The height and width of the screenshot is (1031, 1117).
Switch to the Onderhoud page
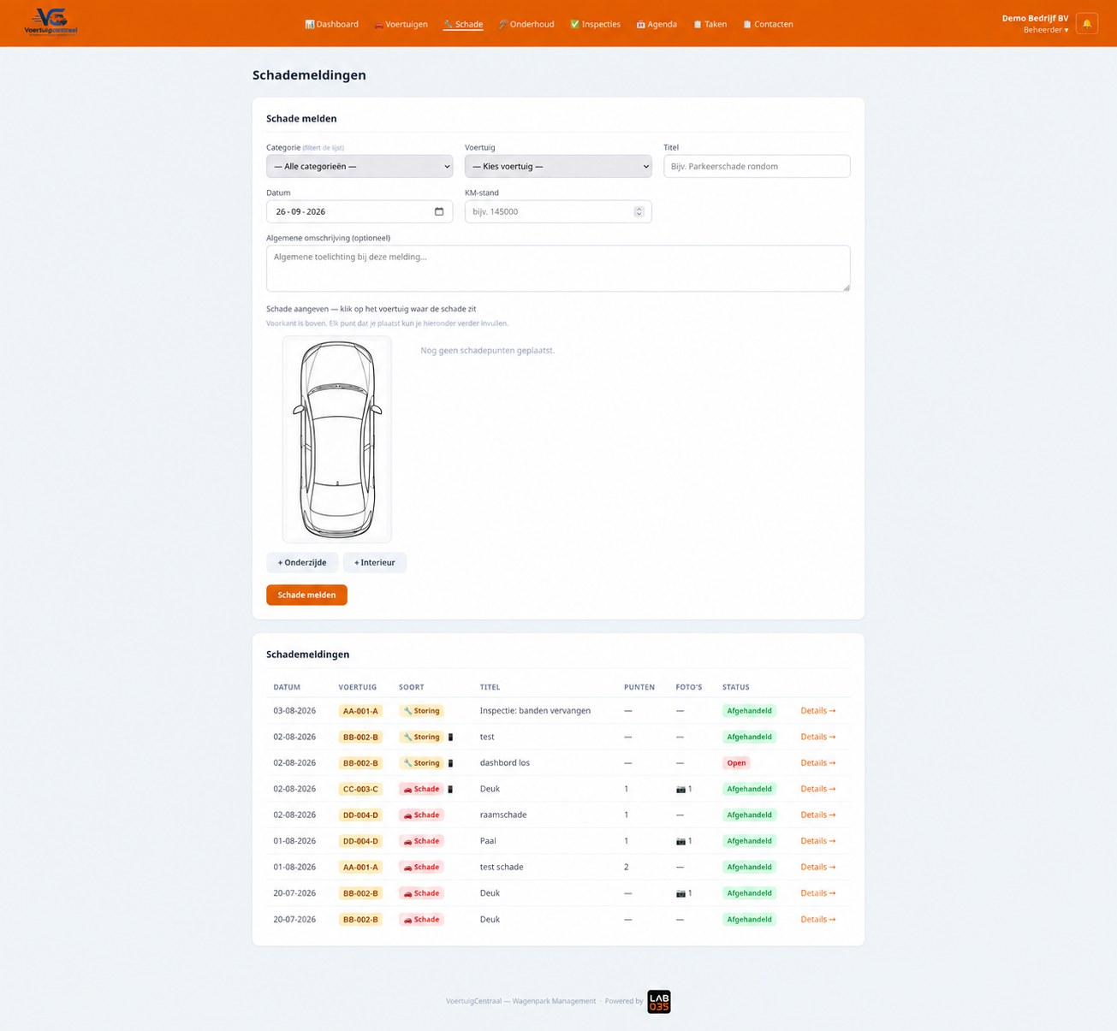pos(526,24)
